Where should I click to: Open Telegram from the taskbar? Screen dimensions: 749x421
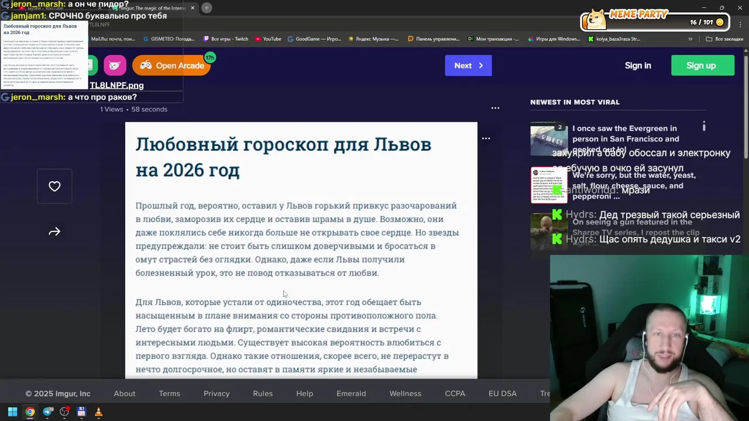pos(47,412)
